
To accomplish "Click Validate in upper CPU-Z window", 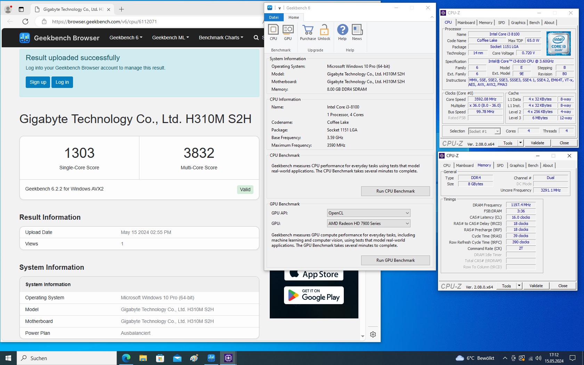I will [537, 143].
